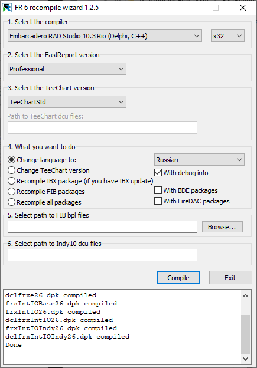Click the log scroll up arrow

[245, 295]
